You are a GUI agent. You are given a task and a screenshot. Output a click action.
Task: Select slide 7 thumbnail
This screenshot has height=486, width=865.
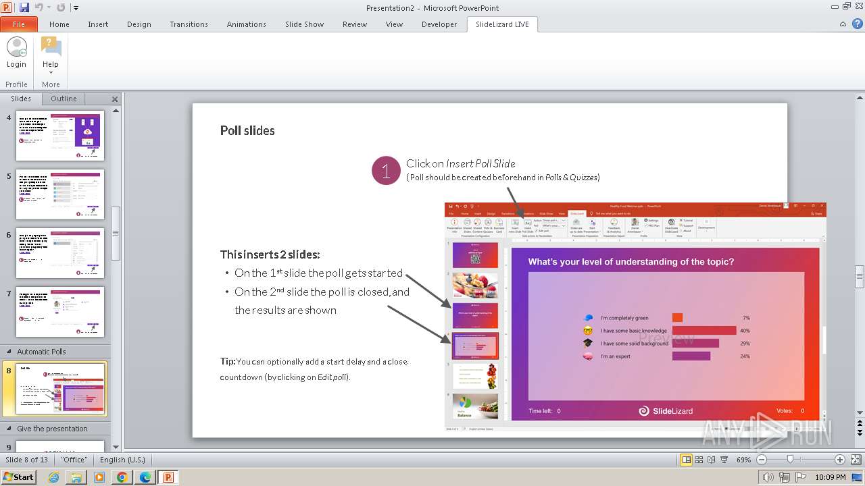coord(60,312)
